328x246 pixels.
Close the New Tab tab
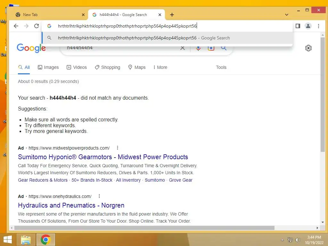(83, 15)
